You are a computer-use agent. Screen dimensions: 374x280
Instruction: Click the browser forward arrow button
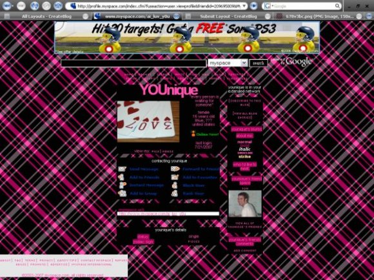click(x=21, y=6)
